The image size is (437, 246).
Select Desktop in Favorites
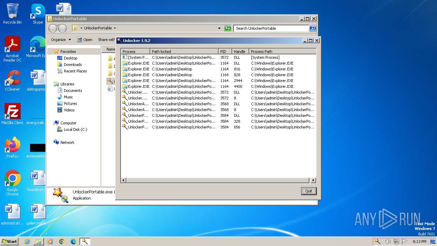[x=70, y=58]
